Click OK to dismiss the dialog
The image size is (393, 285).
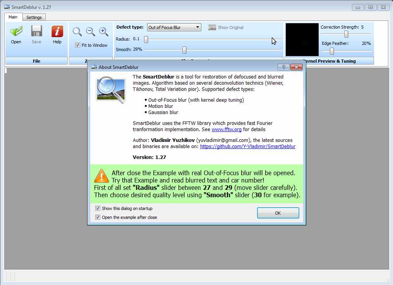(x=278, y=213)
